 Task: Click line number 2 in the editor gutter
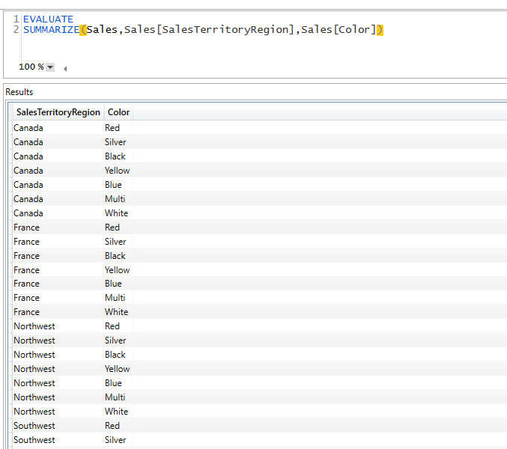click(x=16, y=30)
